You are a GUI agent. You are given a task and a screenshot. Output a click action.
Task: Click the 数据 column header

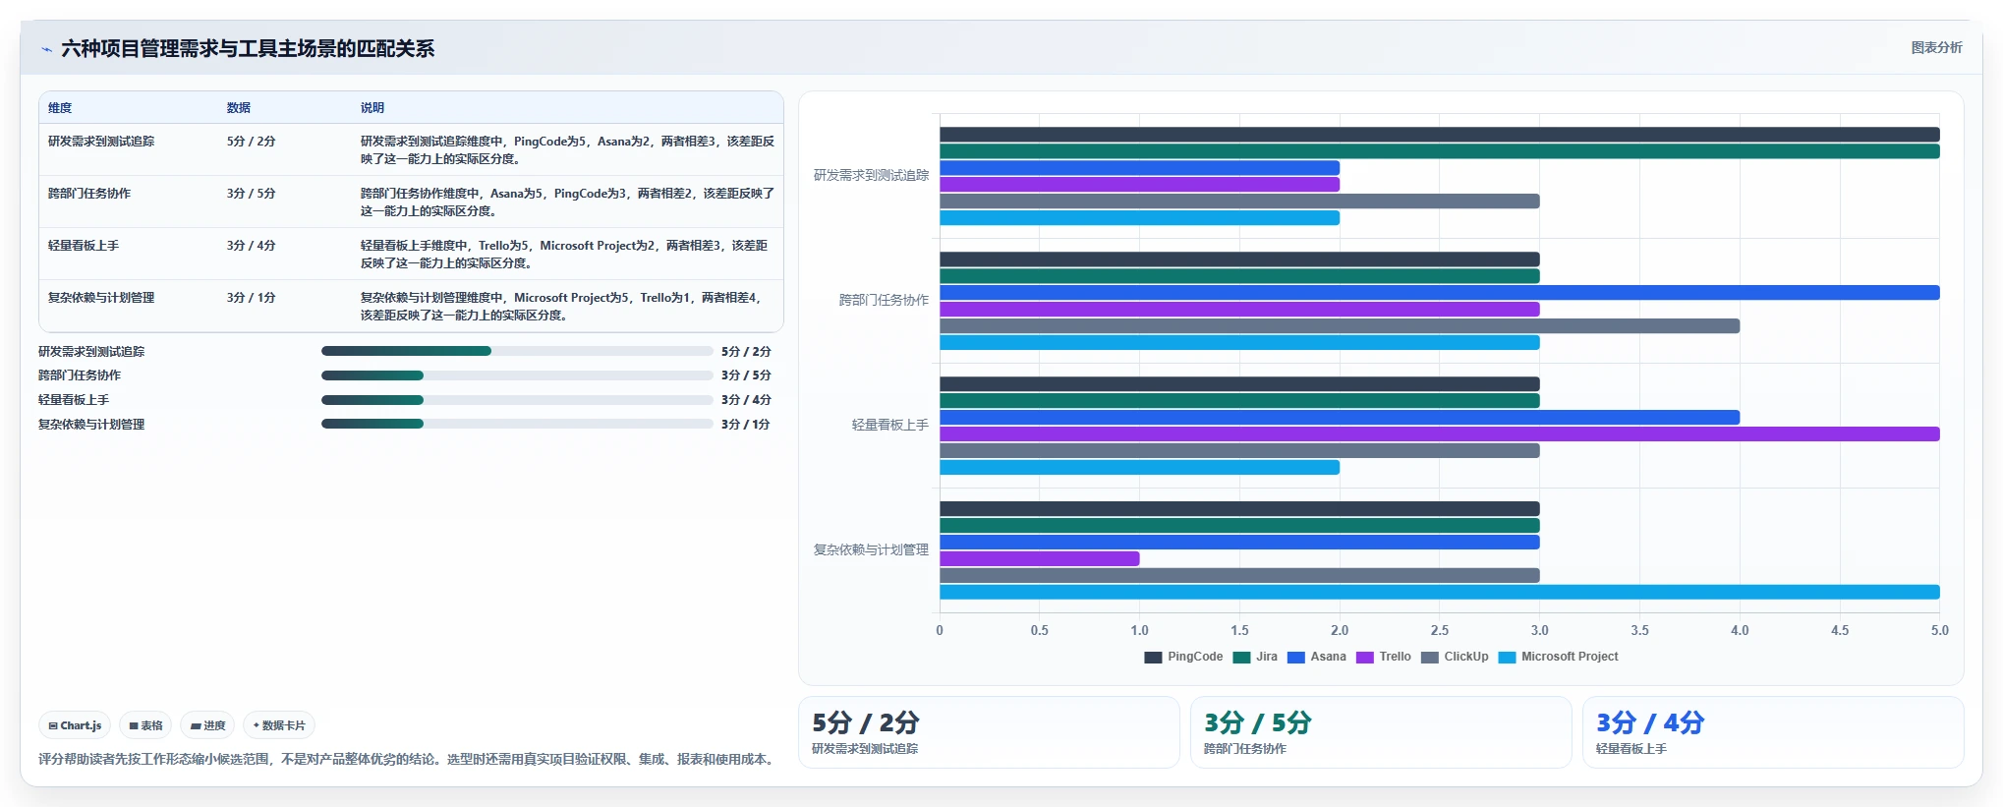tap(239, 108)
